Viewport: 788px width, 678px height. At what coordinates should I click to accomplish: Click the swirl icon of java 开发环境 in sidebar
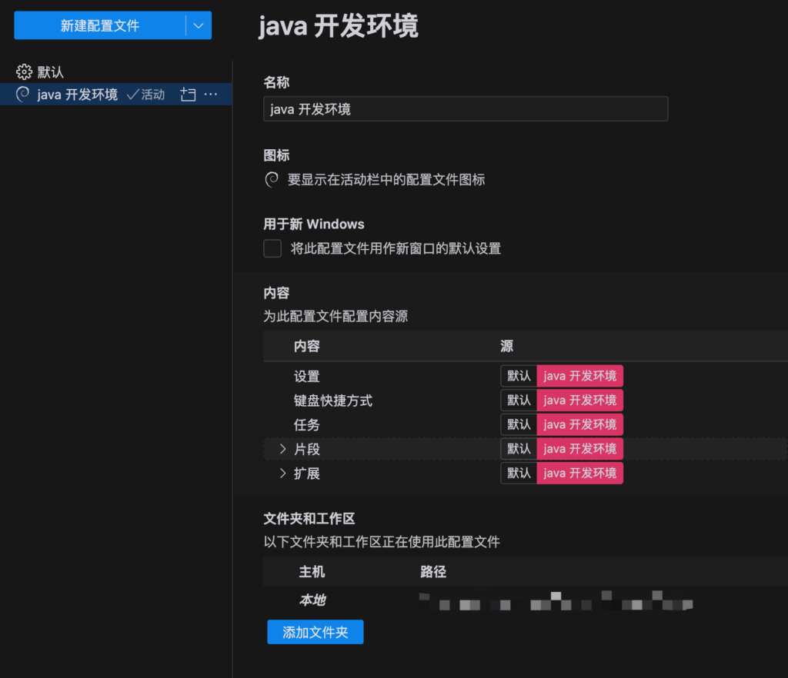(23, 95)
